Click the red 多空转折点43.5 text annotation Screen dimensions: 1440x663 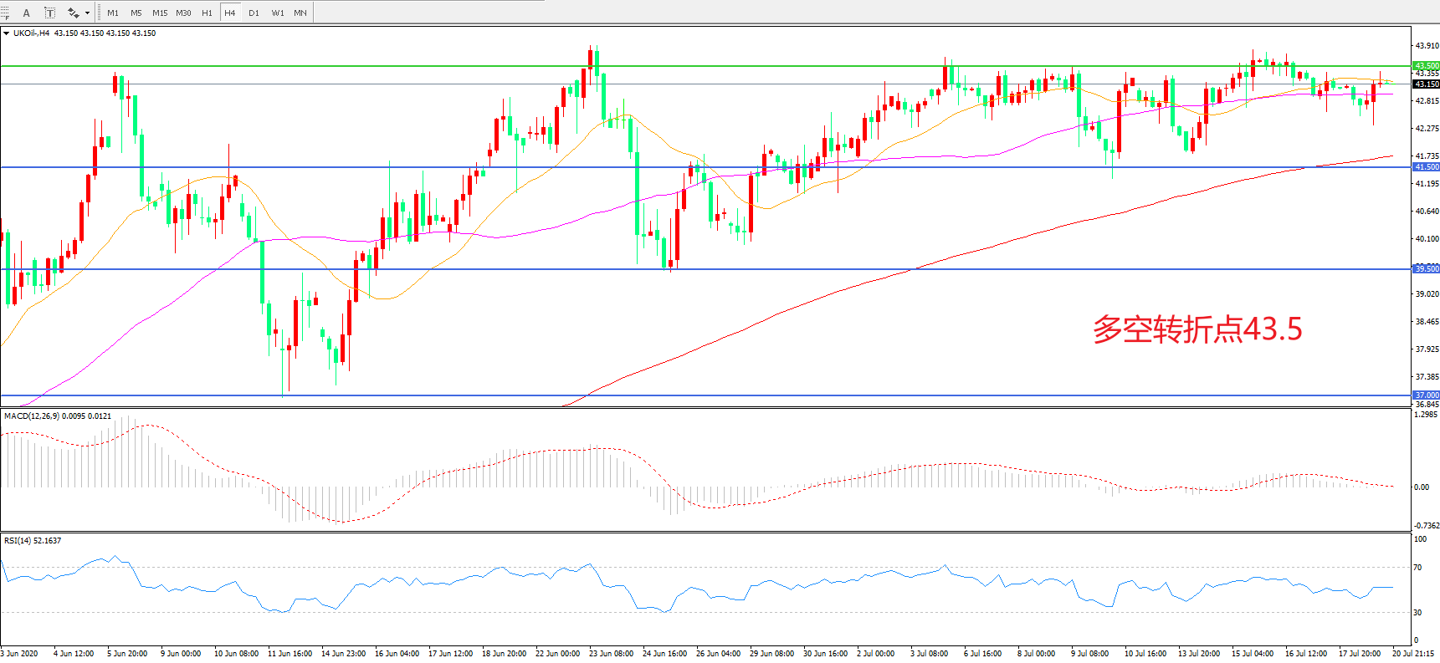(x=1197, y=329)
